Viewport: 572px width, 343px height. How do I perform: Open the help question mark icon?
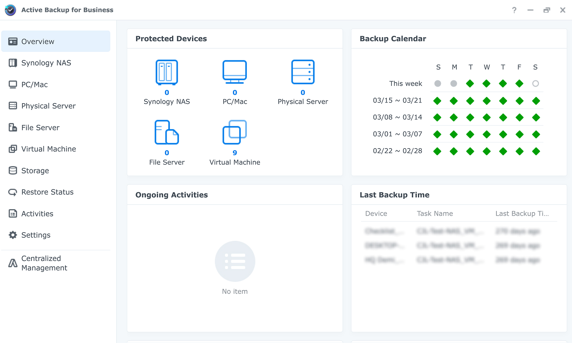pos(514,10)
